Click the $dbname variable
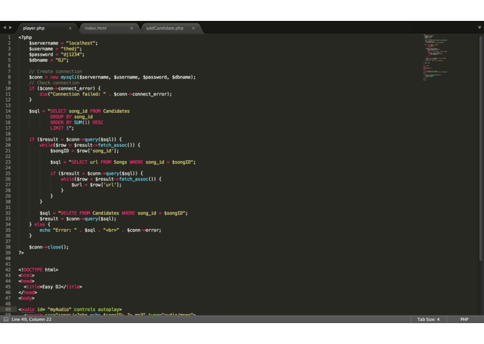 coord(38,60)
